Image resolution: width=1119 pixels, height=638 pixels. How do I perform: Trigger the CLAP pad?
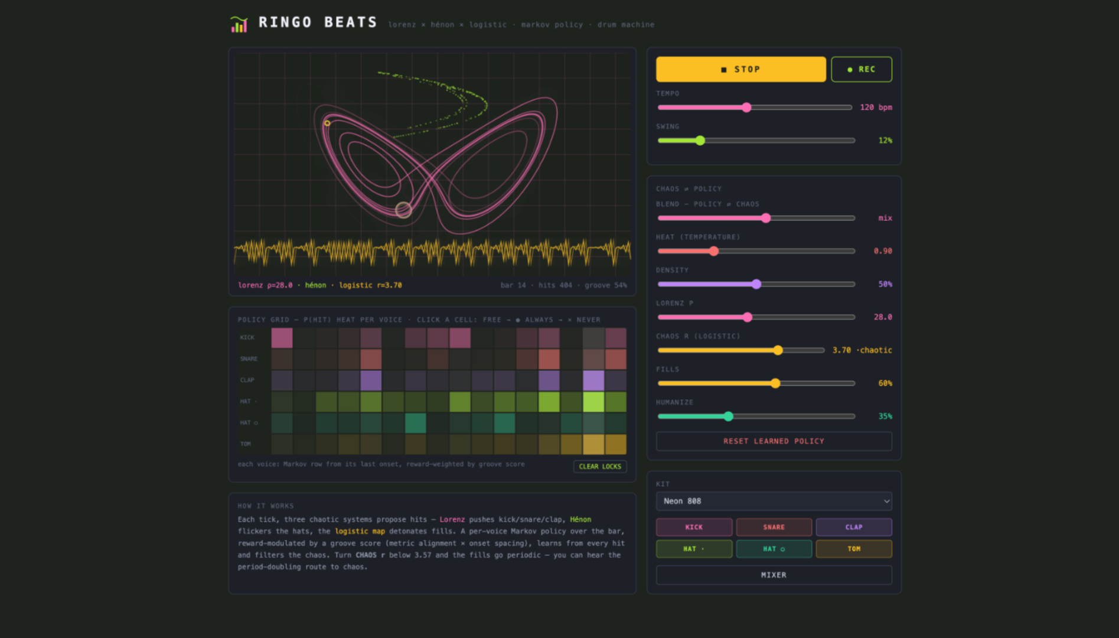854,527
